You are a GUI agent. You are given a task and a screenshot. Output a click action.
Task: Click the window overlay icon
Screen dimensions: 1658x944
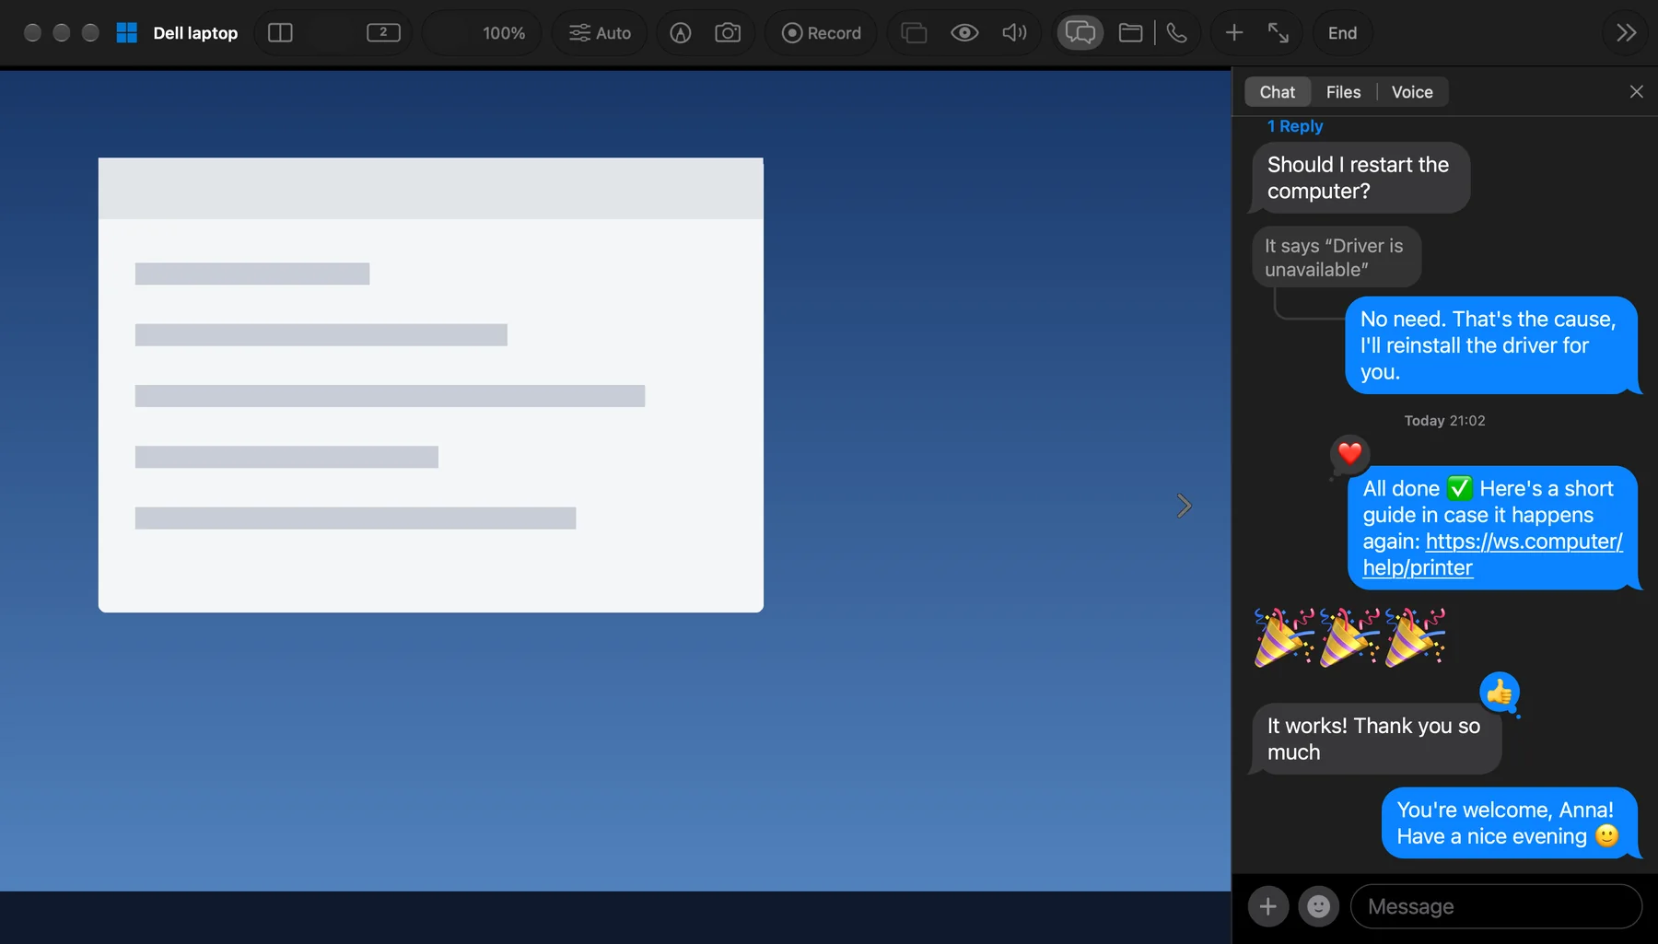913,33
